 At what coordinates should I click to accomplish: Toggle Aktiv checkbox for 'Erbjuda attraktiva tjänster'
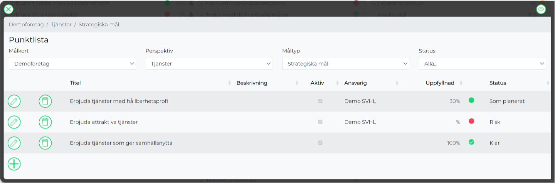pos(320,122)
